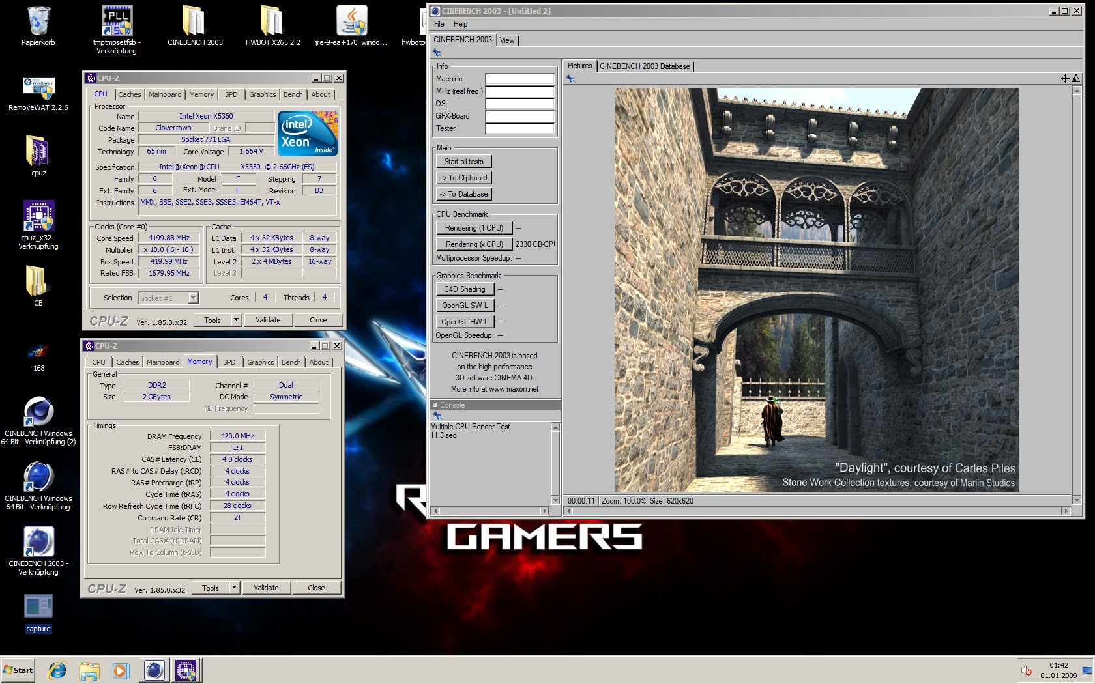The width and height of the screenshot is (1095, 684).
Task: Open the Papierkorb recycle bin icon
Action: coord(38,21)
